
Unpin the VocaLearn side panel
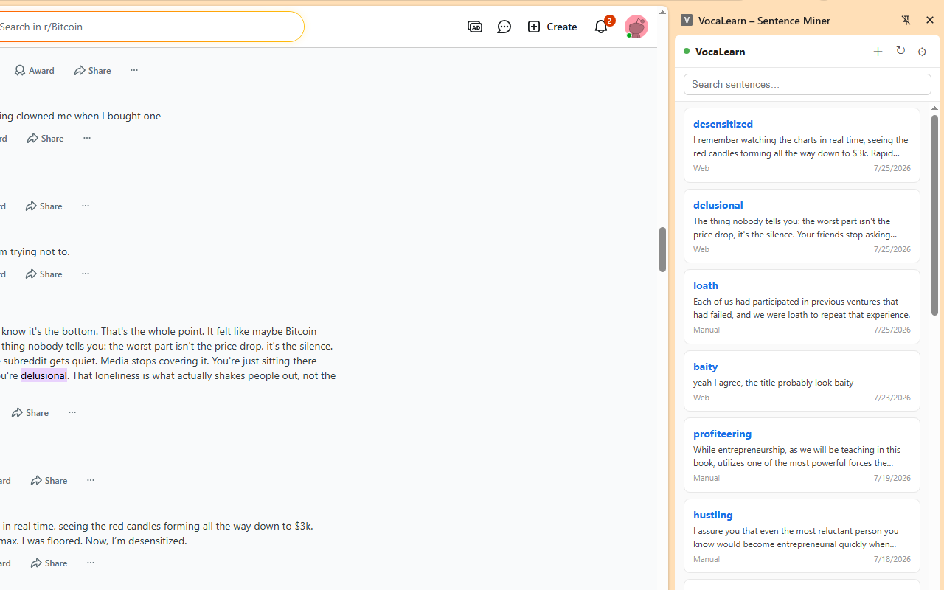pos(906,21)
